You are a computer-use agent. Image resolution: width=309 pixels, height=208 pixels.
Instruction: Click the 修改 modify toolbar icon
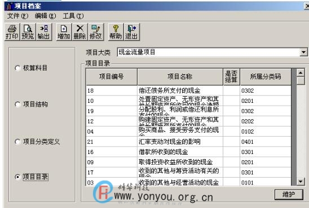[96, 32]
